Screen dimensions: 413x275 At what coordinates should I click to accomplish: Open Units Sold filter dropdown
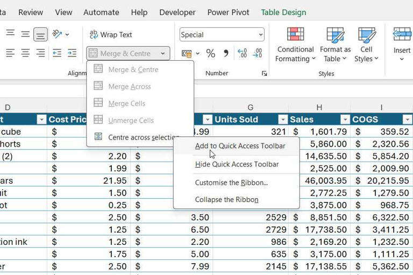click(283, 119)
